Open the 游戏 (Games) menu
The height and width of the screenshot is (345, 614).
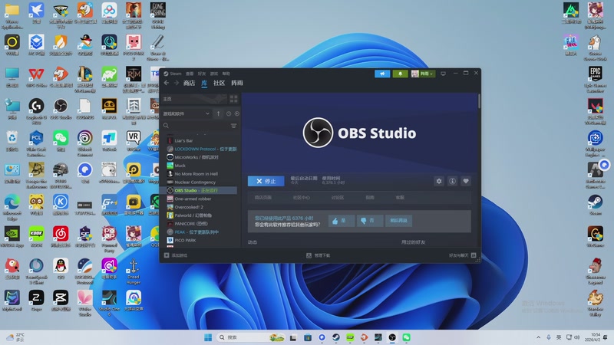[214, 74]
